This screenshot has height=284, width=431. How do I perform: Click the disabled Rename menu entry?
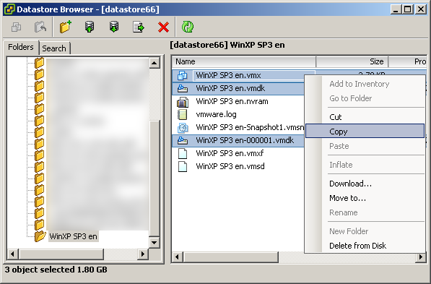click(365, 212)
